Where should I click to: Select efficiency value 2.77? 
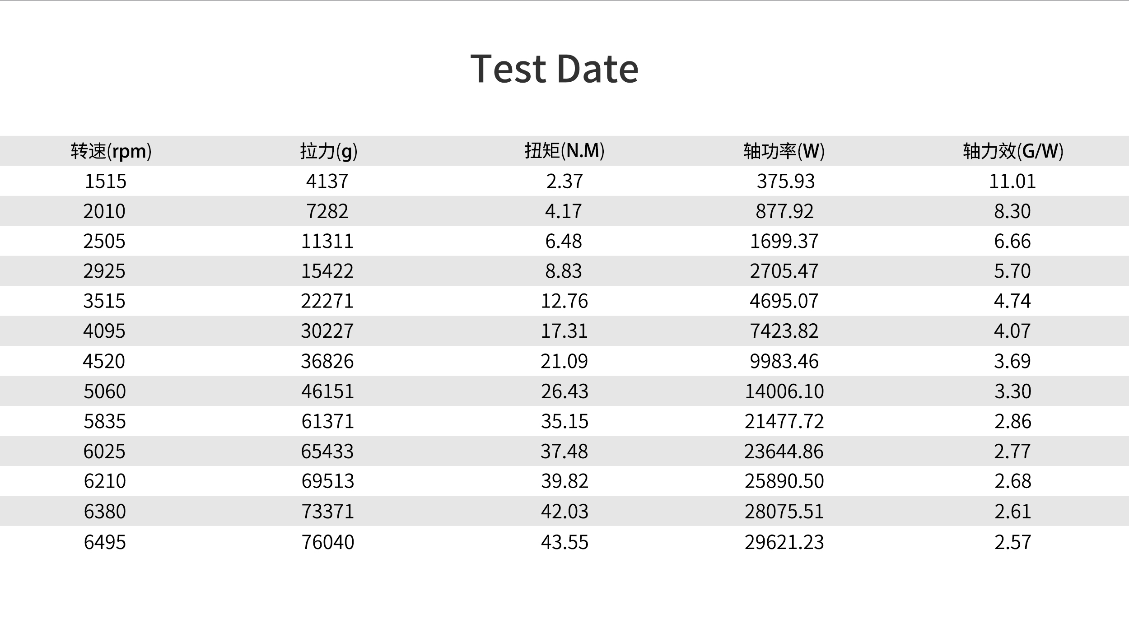tap(1012, 451)
